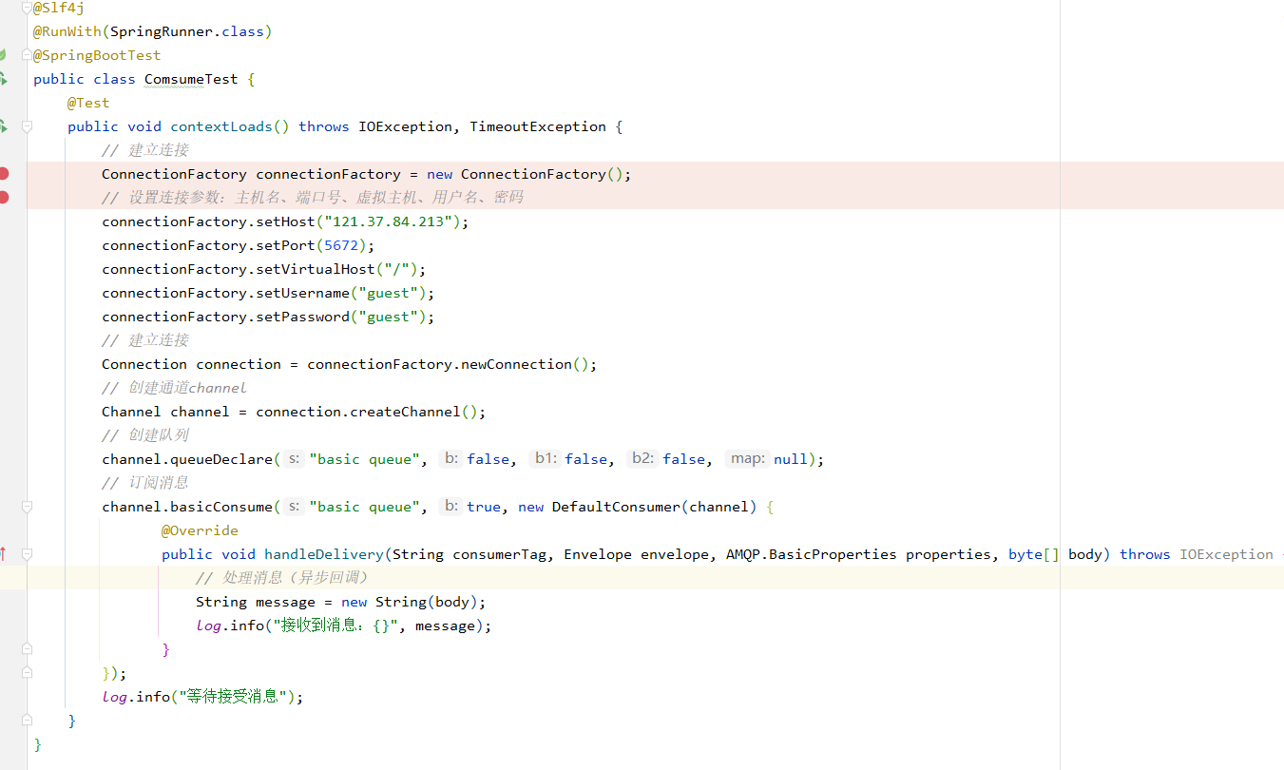
Task: Click "basic queue" string in queueDeclare
Action: point(366,459)
